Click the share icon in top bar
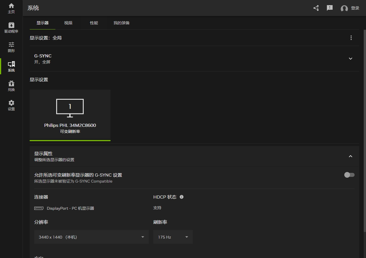366x258 pixels. point(316,8)
